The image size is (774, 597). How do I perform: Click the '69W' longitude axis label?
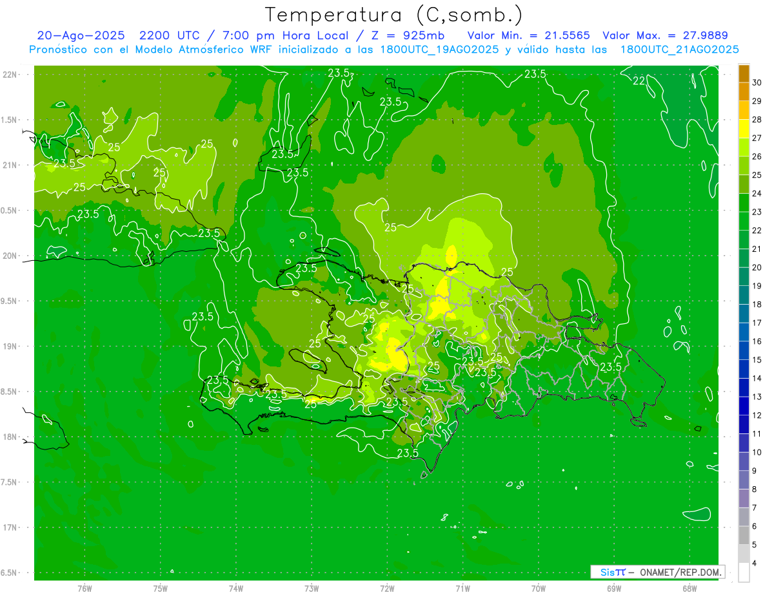coord(614,588)
